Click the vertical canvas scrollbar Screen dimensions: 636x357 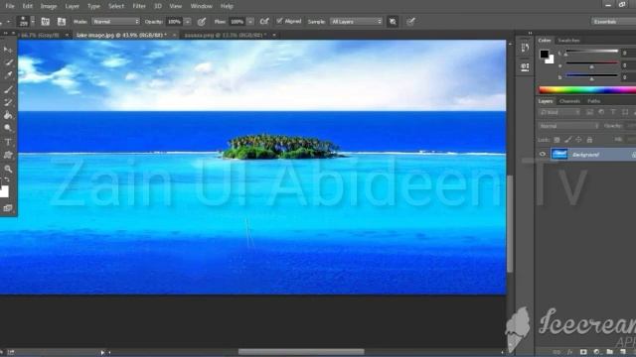510,223
